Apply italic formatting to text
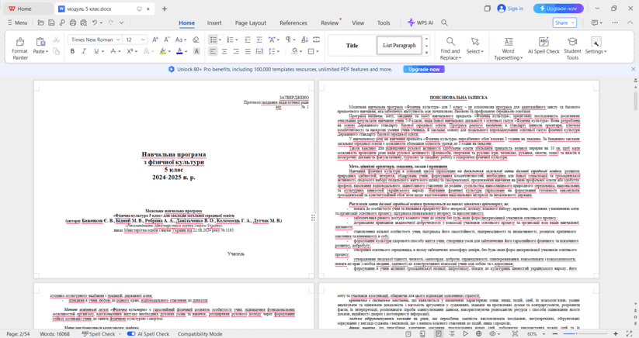Image resolution: width=639 pixels, height=338 pixels. coord(84,51)
